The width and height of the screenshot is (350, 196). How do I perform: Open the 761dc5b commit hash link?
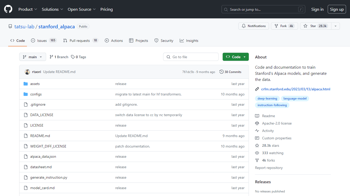[x=188, y=72]
